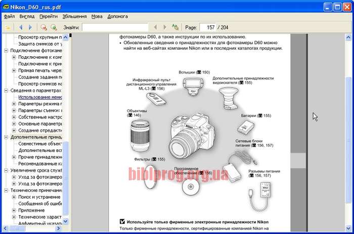354x234 pixels.
Task: Expand the Параметры режима item
Action: (x=14, y=104)
